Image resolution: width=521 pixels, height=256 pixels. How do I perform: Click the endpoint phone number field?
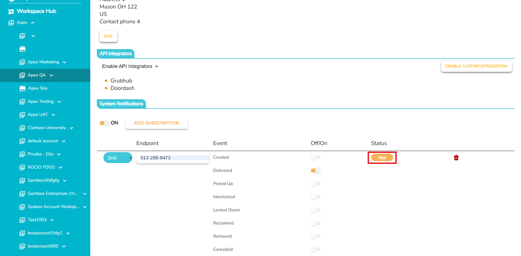(x=173, y=158)
